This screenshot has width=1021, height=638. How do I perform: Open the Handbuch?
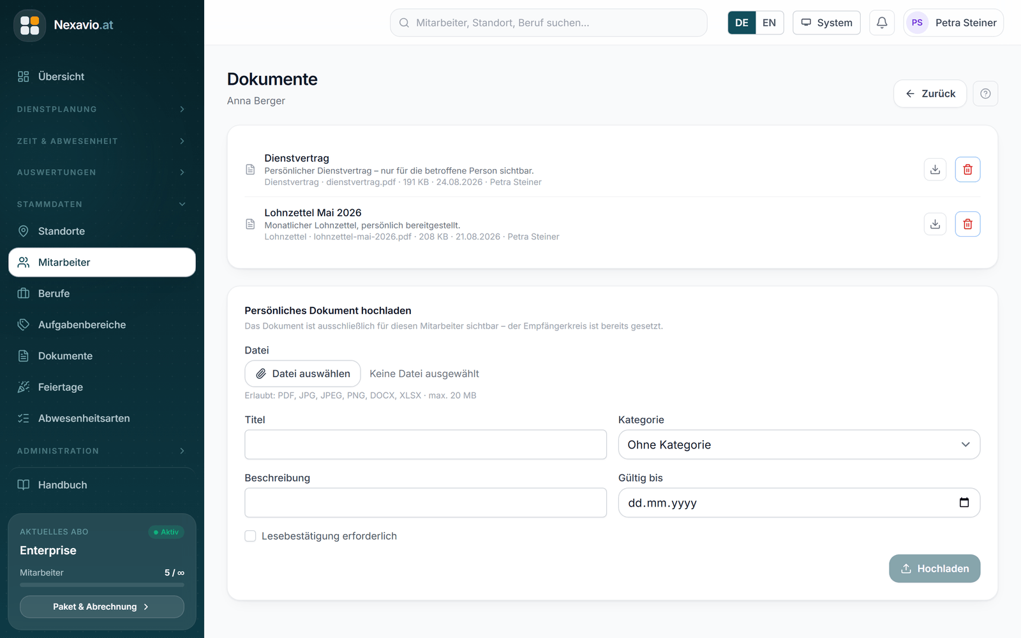[x=102, y=485]
